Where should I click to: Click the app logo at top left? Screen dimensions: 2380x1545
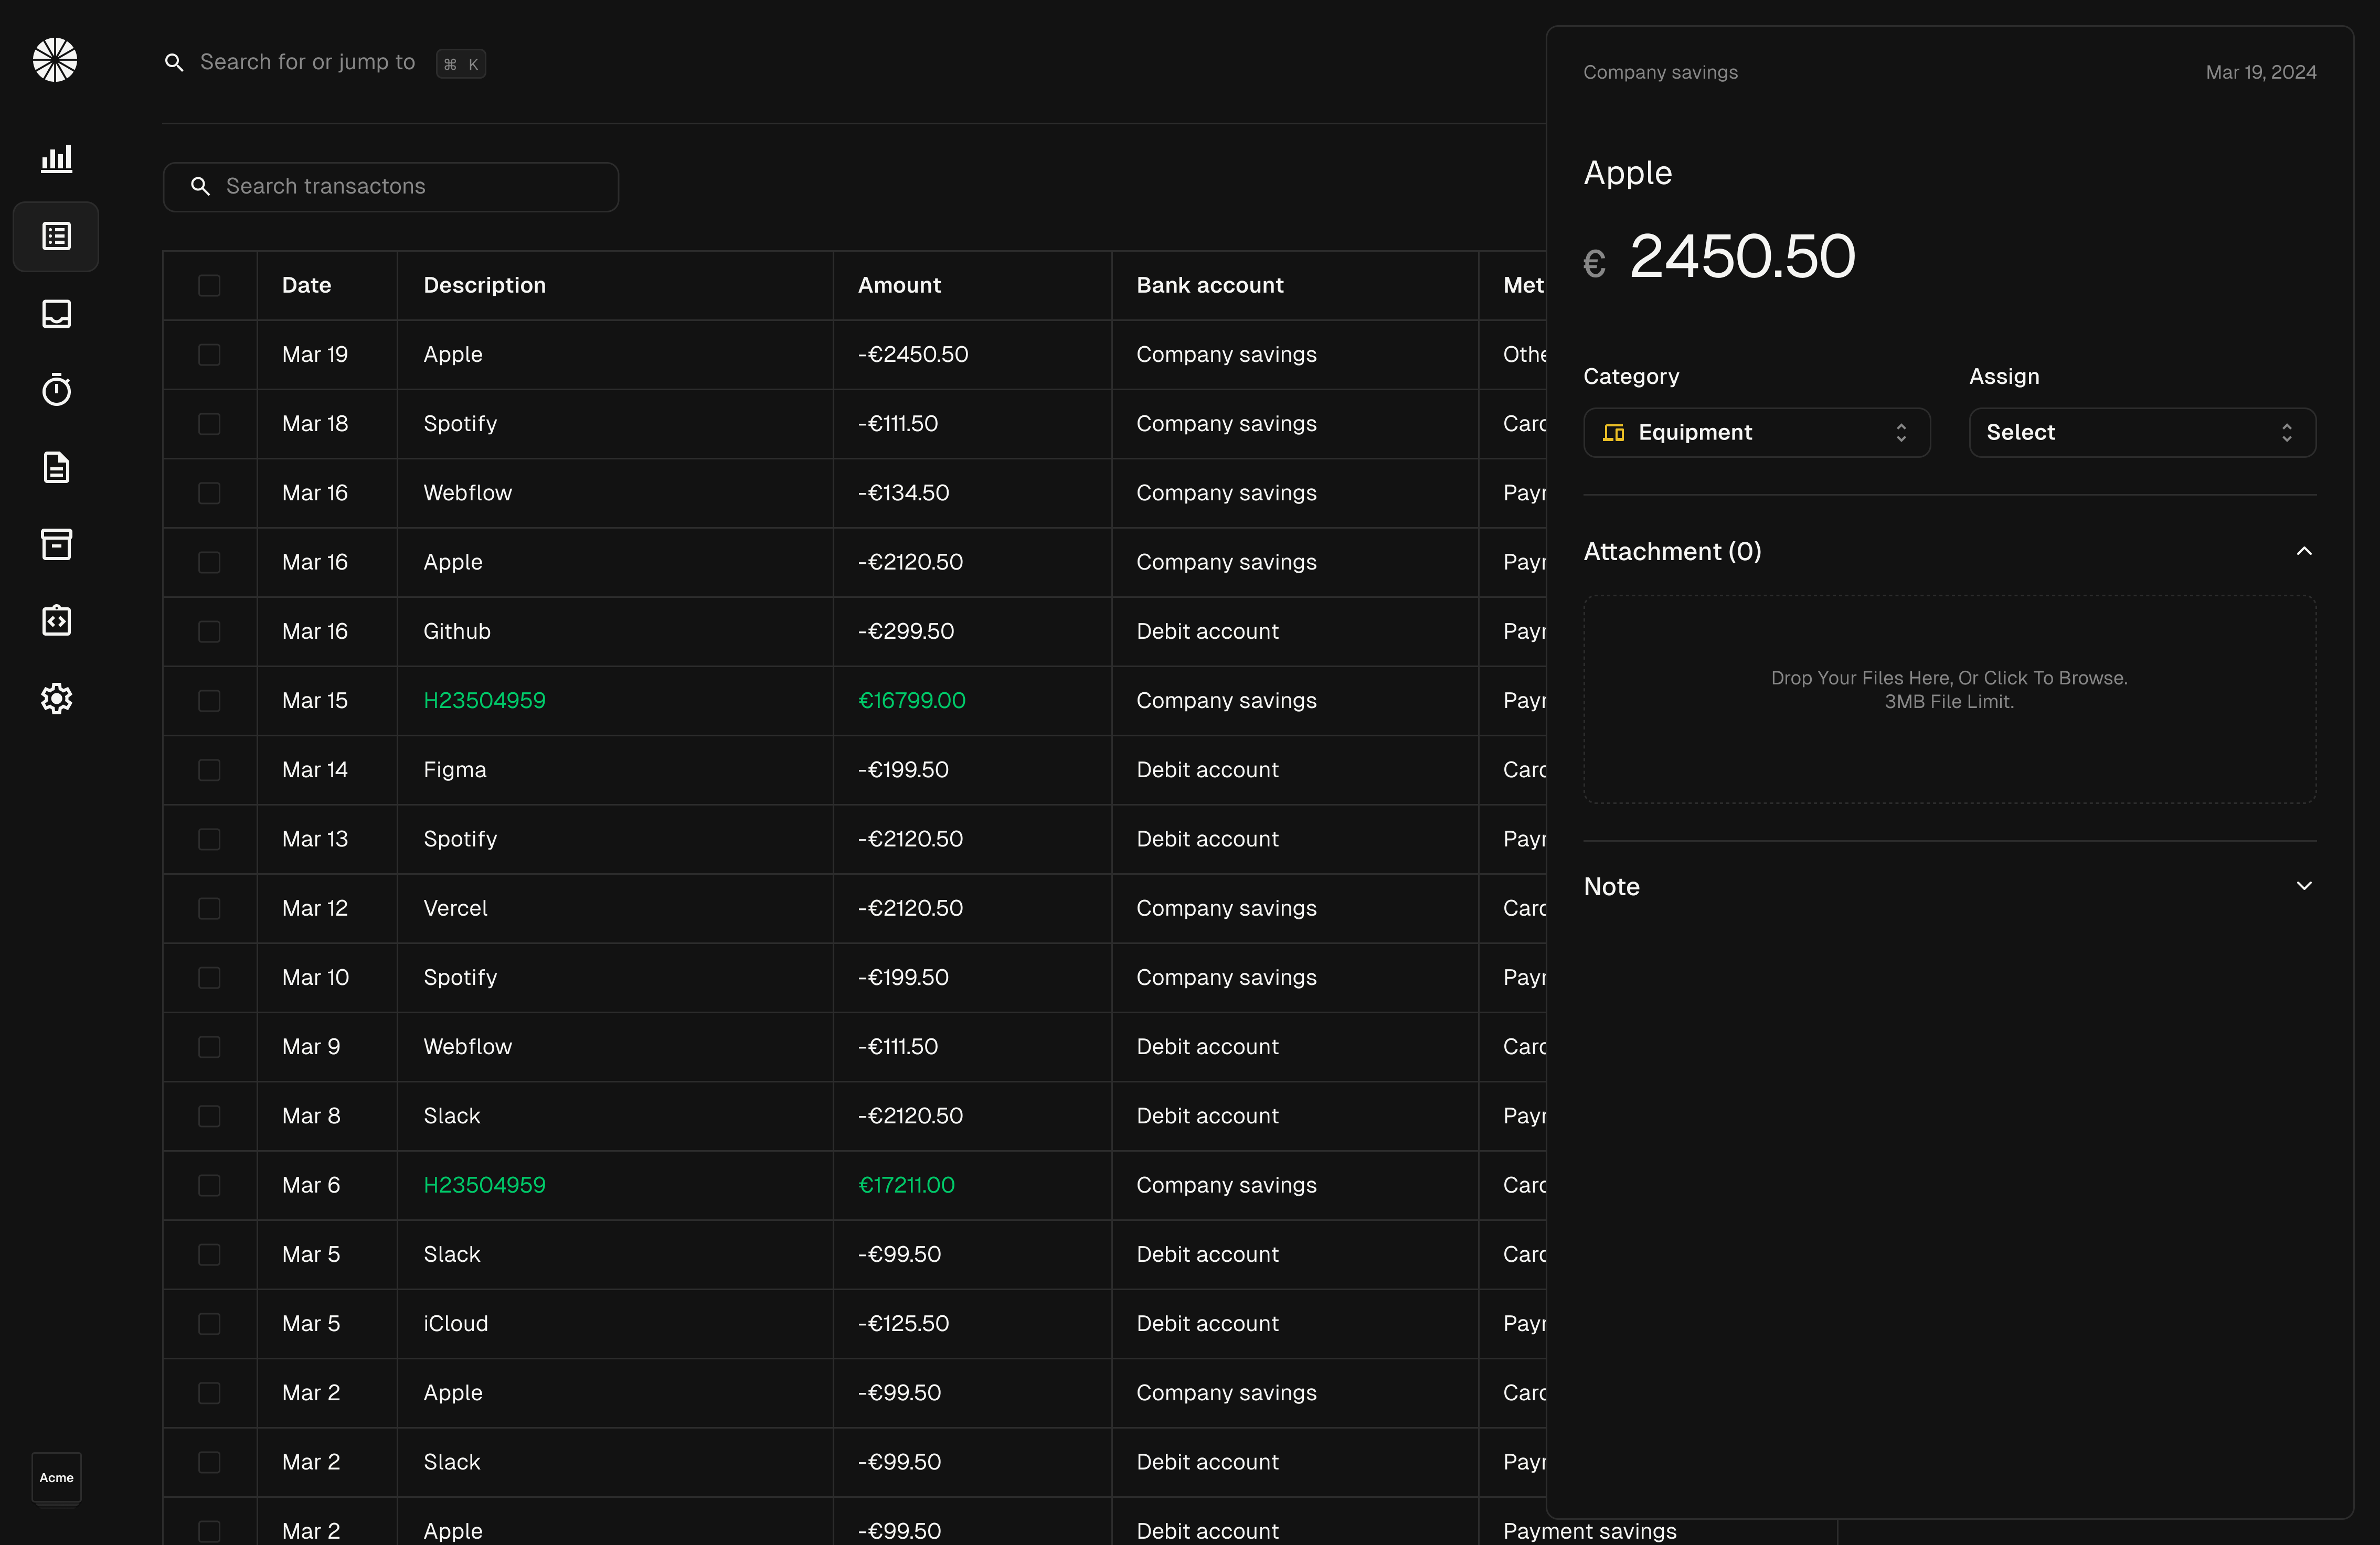click(x=55, y=60)
